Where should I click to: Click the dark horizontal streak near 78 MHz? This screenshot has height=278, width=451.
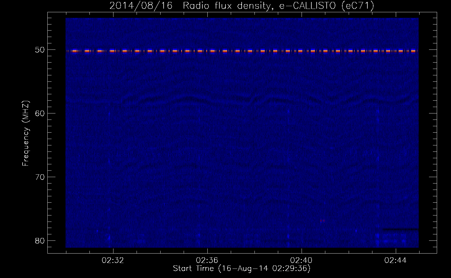tap(400, 229)
